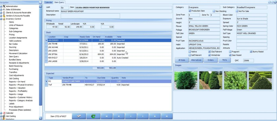The height and width of the screenshot is (121, 277).
Task: Expand the Sales & Estimates tree node
Action: click(1, 9)
